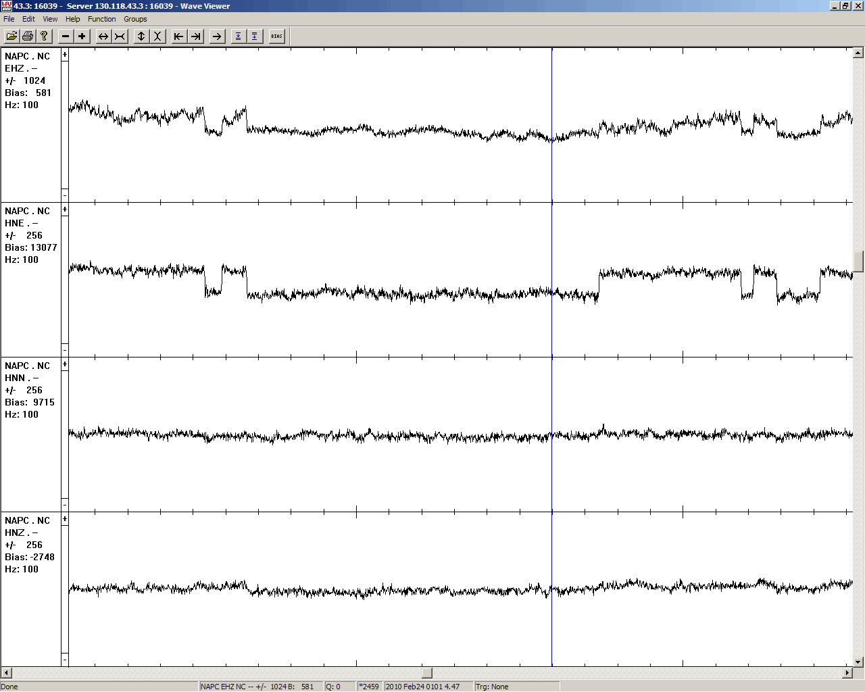
Task: Jump to trace start with left-bar arrow
Action: pos(179,36)
